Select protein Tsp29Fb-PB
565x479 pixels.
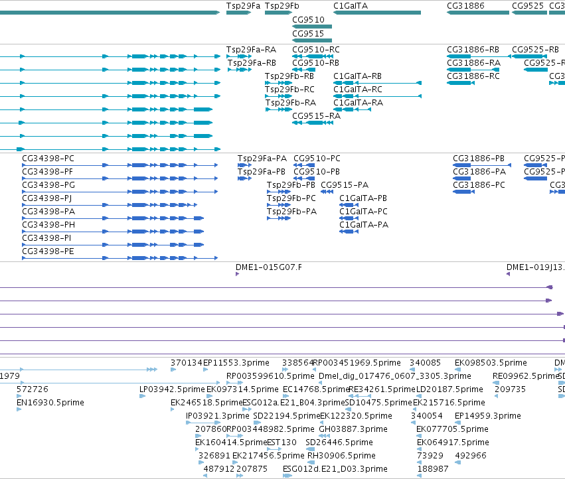279,192
